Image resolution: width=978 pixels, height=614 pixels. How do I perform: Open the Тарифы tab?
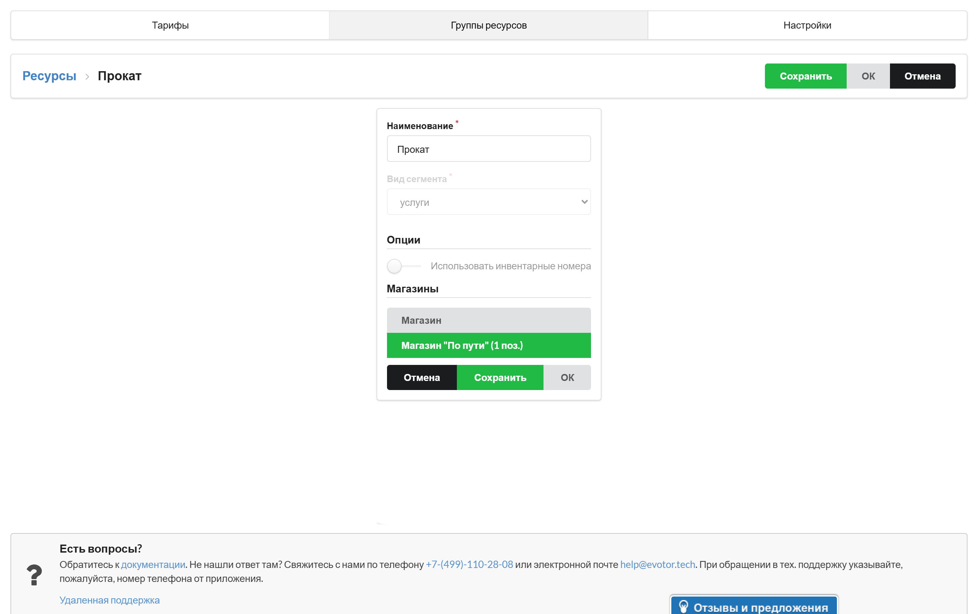[170, 25]
